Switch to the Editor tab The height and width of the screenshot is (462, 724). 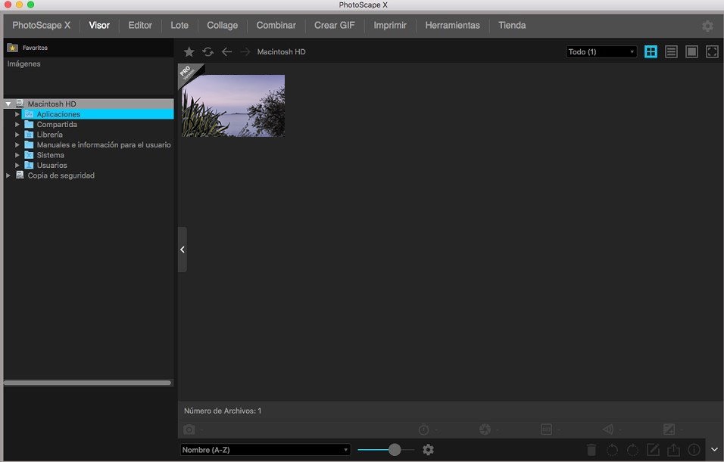(139, 25)
